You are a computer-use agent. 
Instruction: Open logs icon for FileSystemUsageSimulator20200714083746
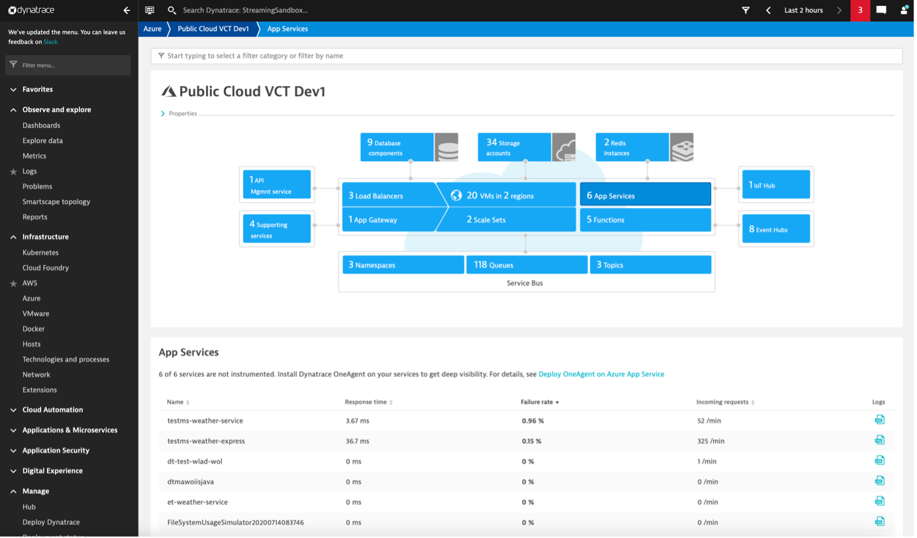pos(880,522)
